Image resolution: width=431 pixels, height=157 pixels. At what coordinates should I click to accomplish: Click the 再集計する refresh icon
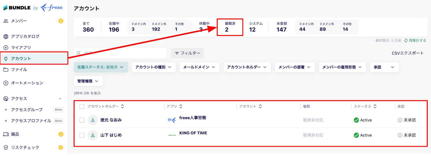406,41
